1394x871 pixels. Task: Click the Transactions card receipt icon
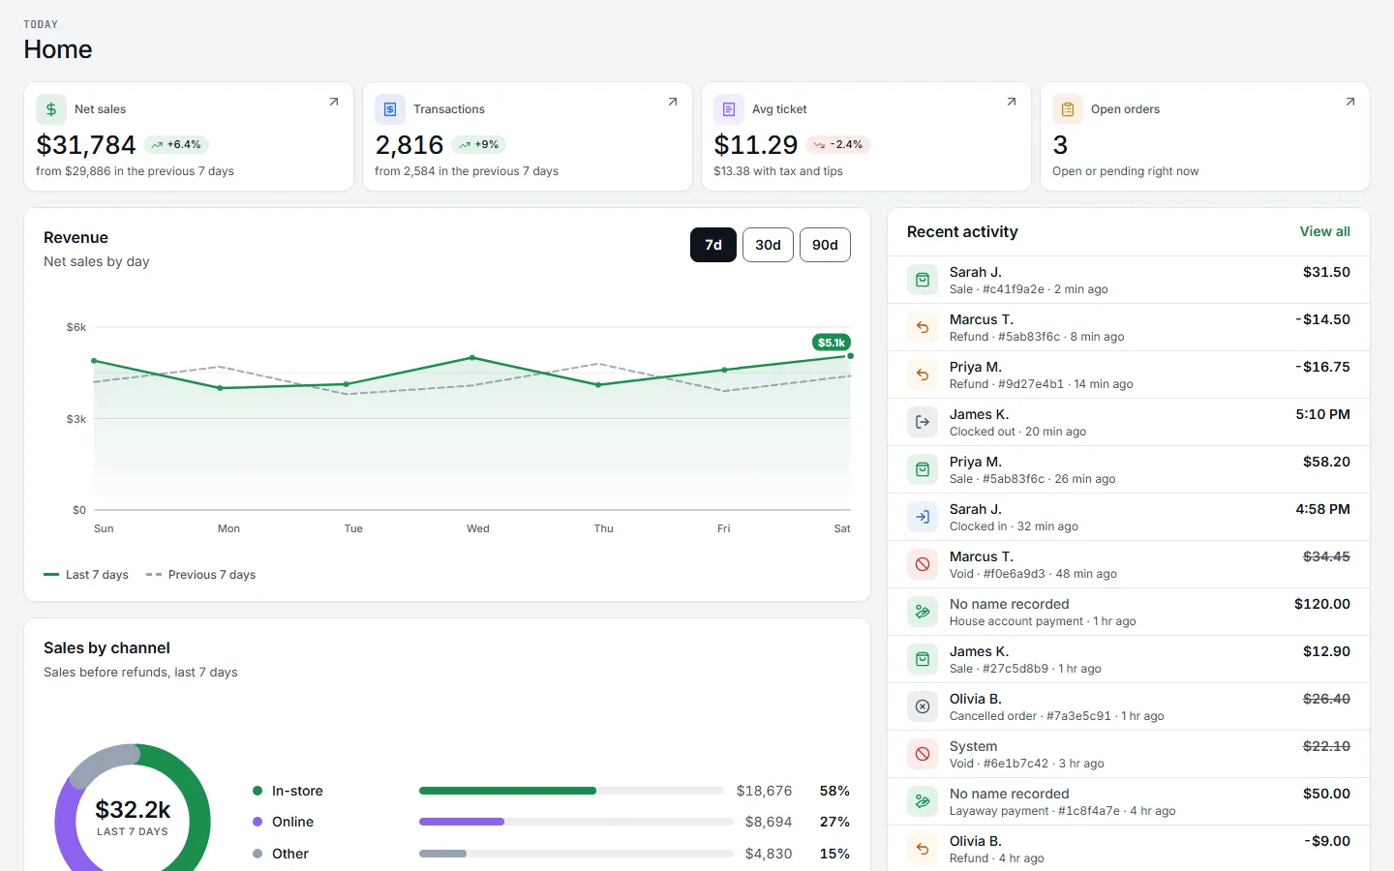coord(390,109)
